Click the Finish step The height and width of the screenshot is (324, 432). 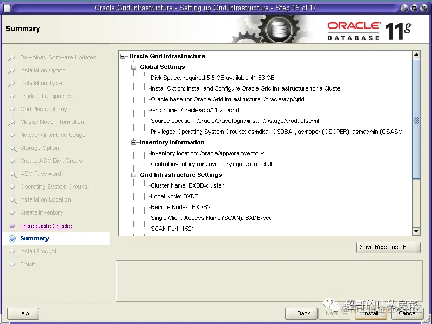point(28,264)
